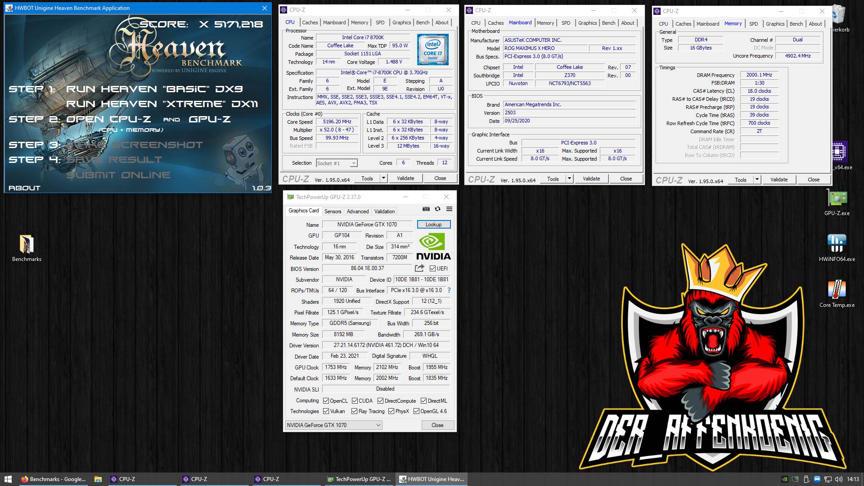Switch to GPU-Z Sensors tab
Screen dimensions: 864x486
[333, 211]
